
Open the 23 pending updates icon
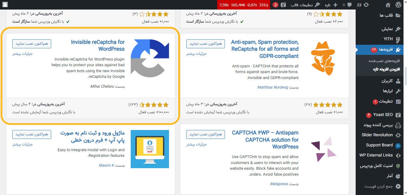(363, 5)
